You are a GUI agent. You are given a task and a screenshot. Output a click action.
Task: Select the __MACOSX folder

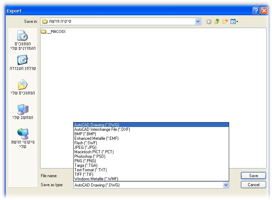tap(53, 31)
